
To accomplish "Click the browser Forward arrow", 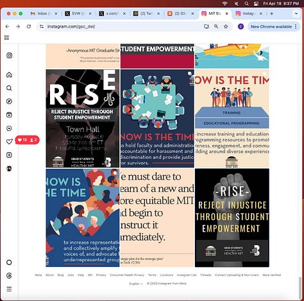I will point(18,26).
